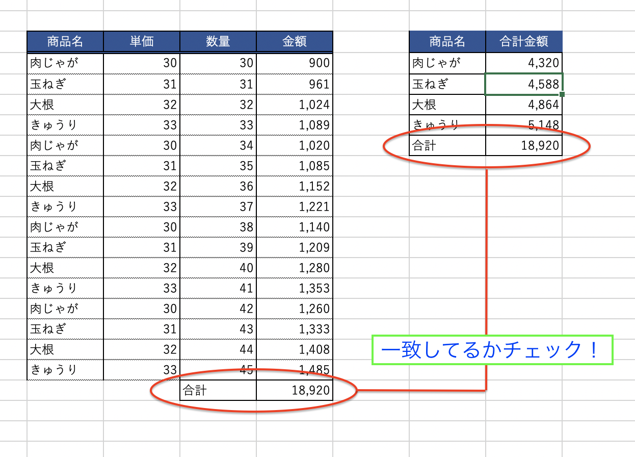Click the 18,920 total below 5,148
Viewport: 635px width, 457px height.
(x=524, y=145)
